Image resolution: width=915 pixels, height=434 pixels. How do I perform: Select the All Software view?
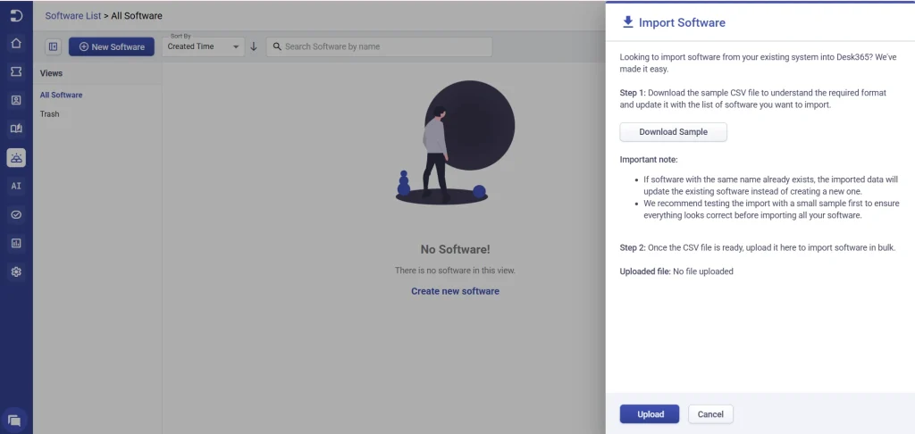click(62, 95)
